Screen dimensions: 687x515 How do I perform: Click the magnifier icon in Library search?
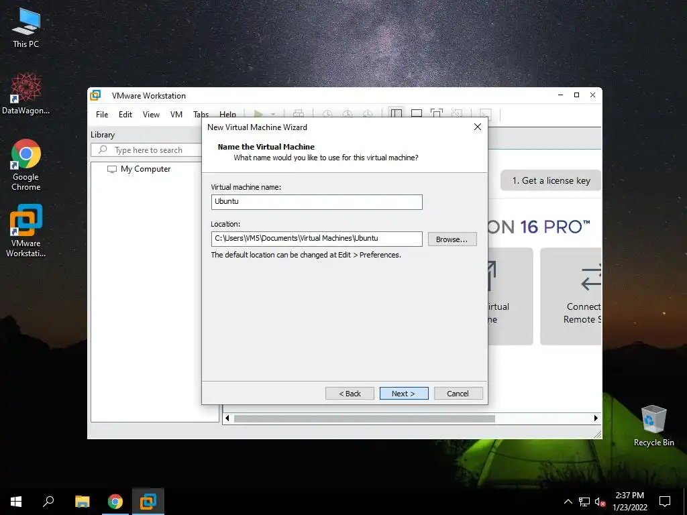(x=103, y=150)
